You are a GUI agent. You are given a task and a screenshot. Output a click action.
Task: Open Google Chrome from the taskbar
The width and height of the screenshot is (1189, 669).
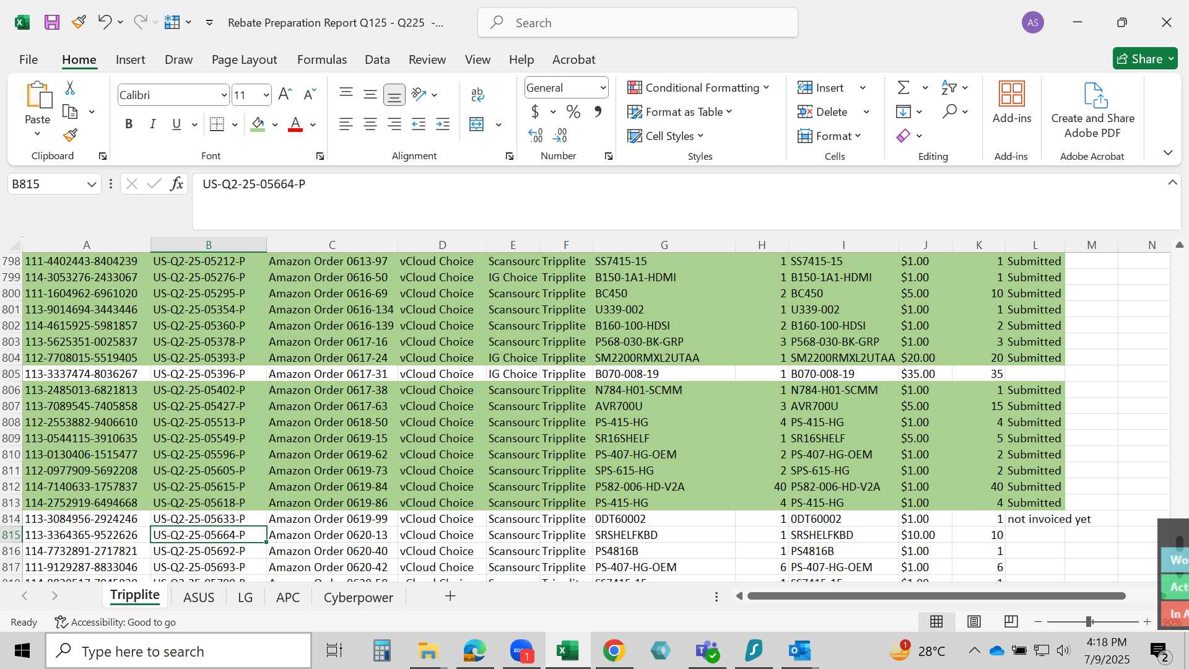[x=614, y=651]
